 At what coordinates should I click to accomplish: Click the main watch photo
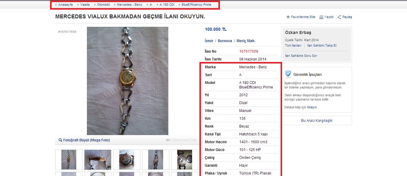tap(128, 81)
